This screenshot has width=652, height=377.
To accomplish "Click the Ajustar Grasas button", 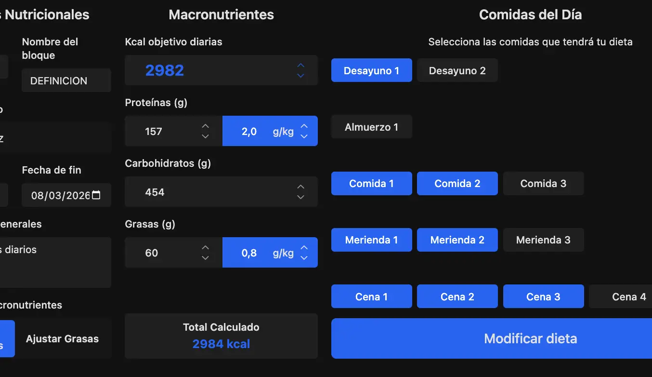I will click(x=63, y=339).
